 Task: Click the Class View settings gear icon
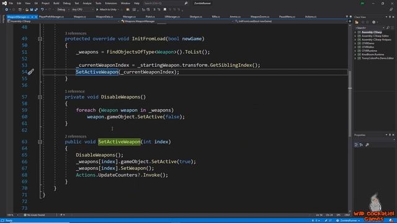tap(373, 22)
